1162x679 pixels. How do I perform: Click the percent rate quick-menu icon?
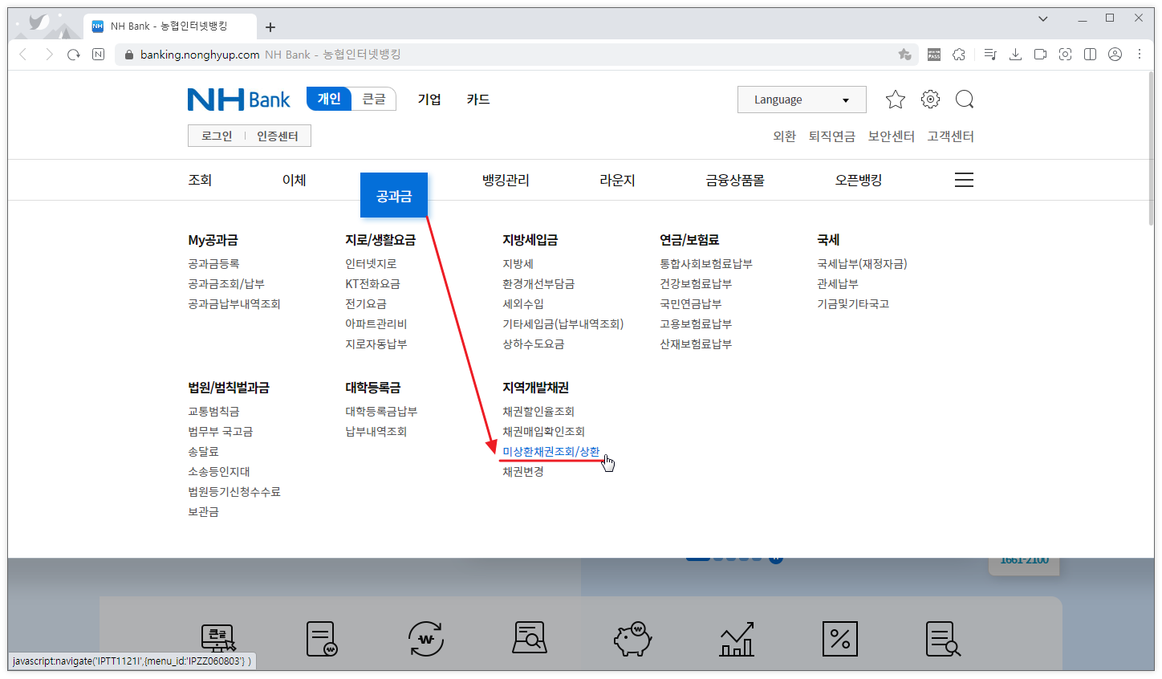840,639
